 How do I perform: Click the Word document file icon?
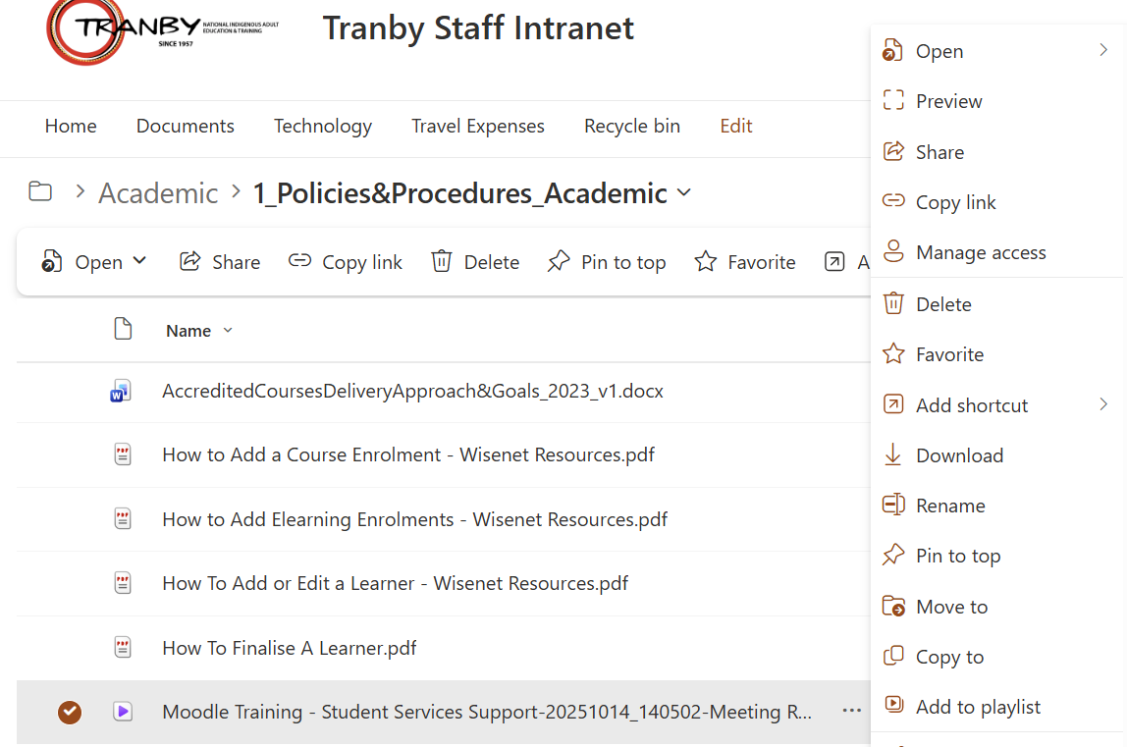[122, 392]
